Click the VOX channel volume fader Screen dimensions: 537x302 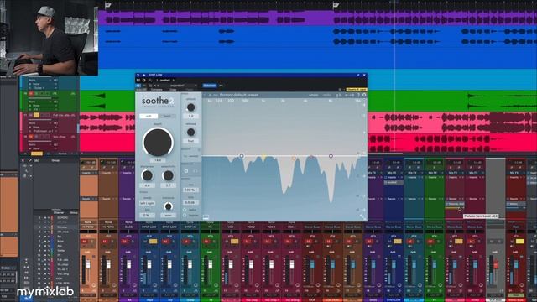coord(231,265)
